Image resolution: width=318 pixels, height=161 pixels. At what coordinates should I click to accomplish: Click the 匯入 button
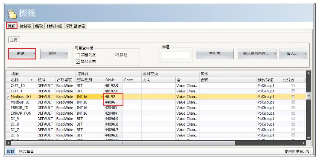pos(292,54)
